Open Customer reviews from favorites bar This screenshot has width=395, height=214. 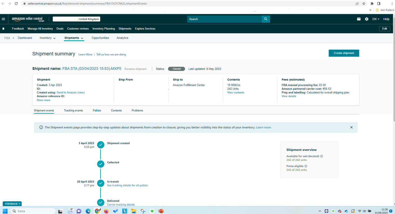pos(78,29)
